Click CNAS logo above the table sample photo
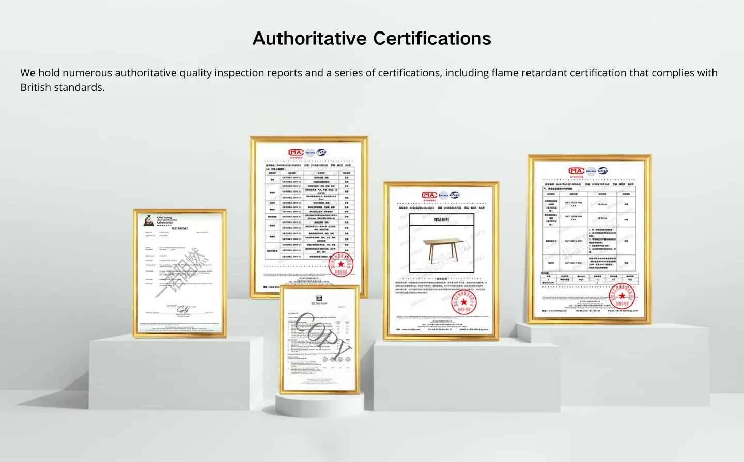 pyautogui.click(x=455, y=195)
